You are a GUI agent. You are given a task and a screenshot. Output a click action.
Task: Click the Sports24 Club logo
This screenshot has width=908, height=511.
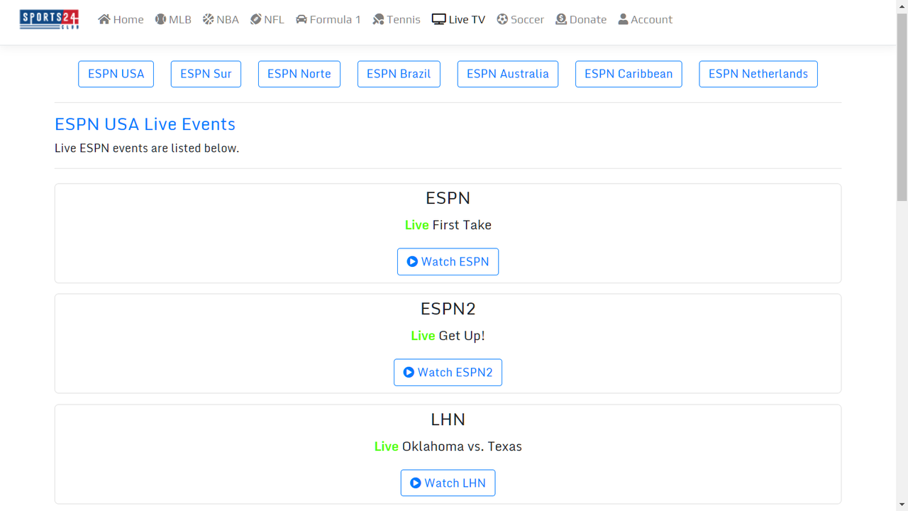pos(49,19)
